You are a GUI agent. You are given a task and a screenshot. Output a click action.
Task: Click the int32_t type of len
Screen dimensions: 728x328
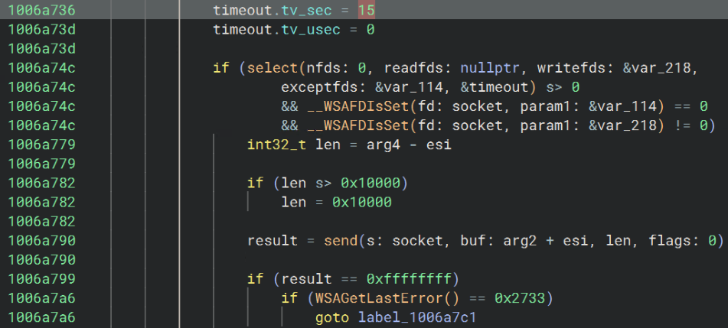click(x=276, y=145)
